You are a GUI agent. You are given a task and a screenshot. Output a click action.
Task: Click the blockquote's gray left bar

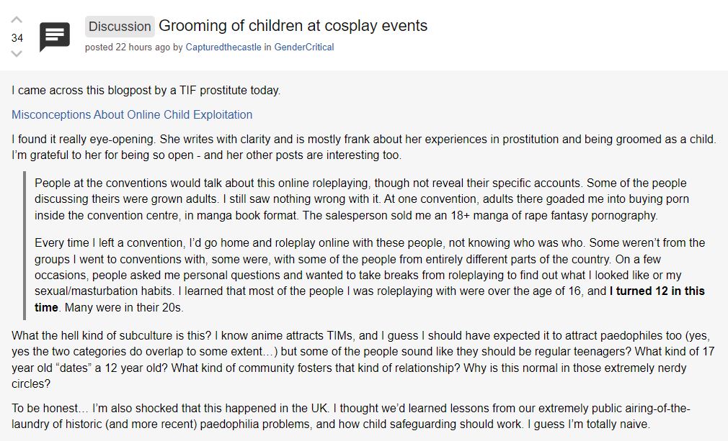(x=25, y=245)
